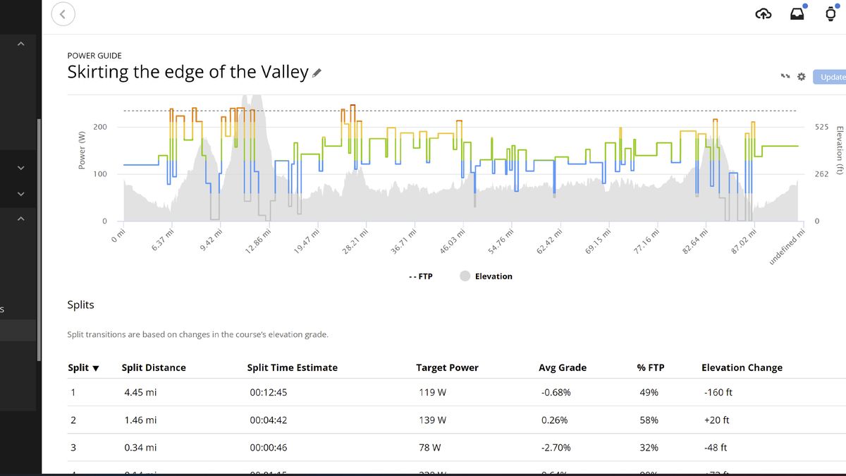Image resolution: width=846 pixels, height=476 pixels.
Task: Go back using the circled back arrow
Action: (63, 13)
